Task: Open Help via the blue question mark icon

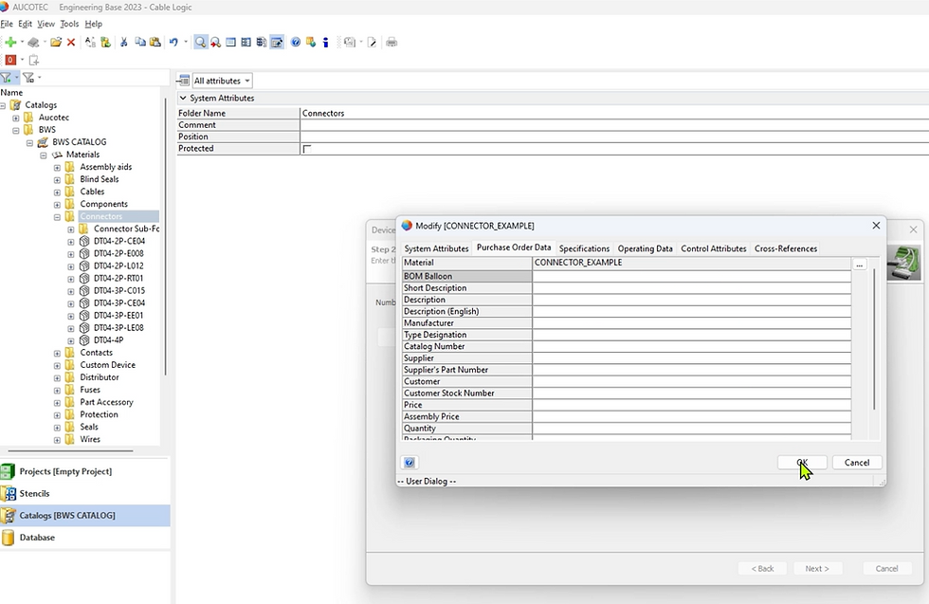Action: (x=294, y=42)
